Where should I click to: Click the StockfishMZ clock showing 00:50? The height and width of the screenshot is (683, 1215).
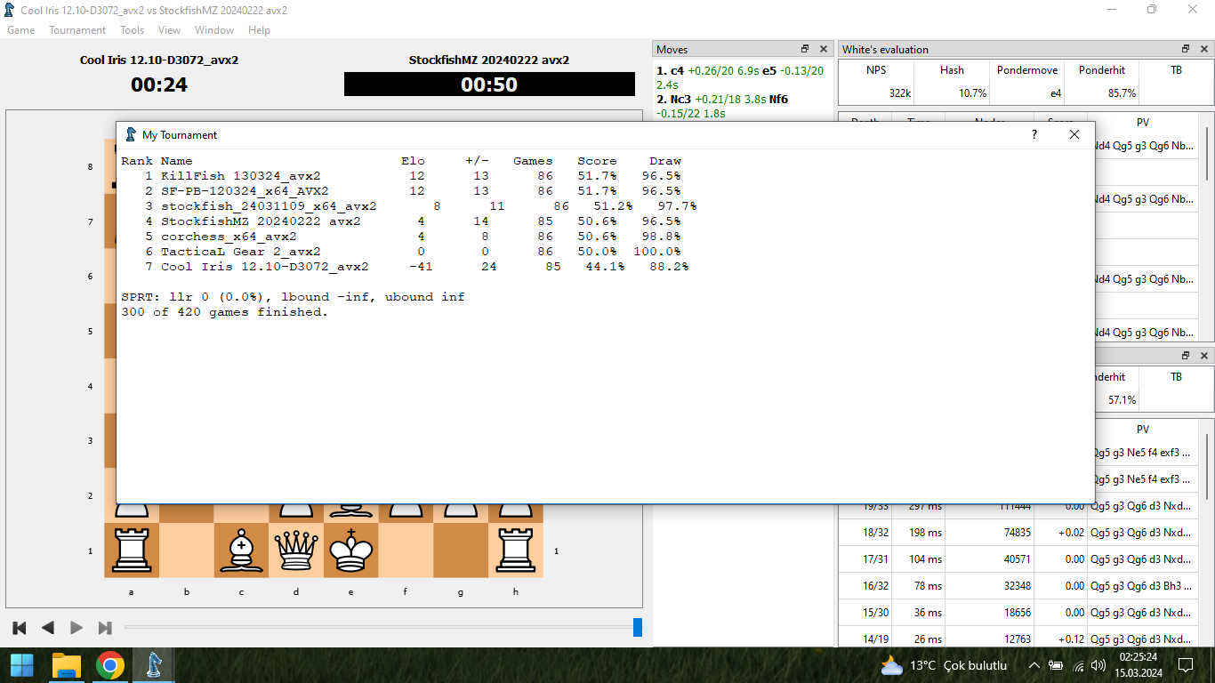(x=489, y=84)
